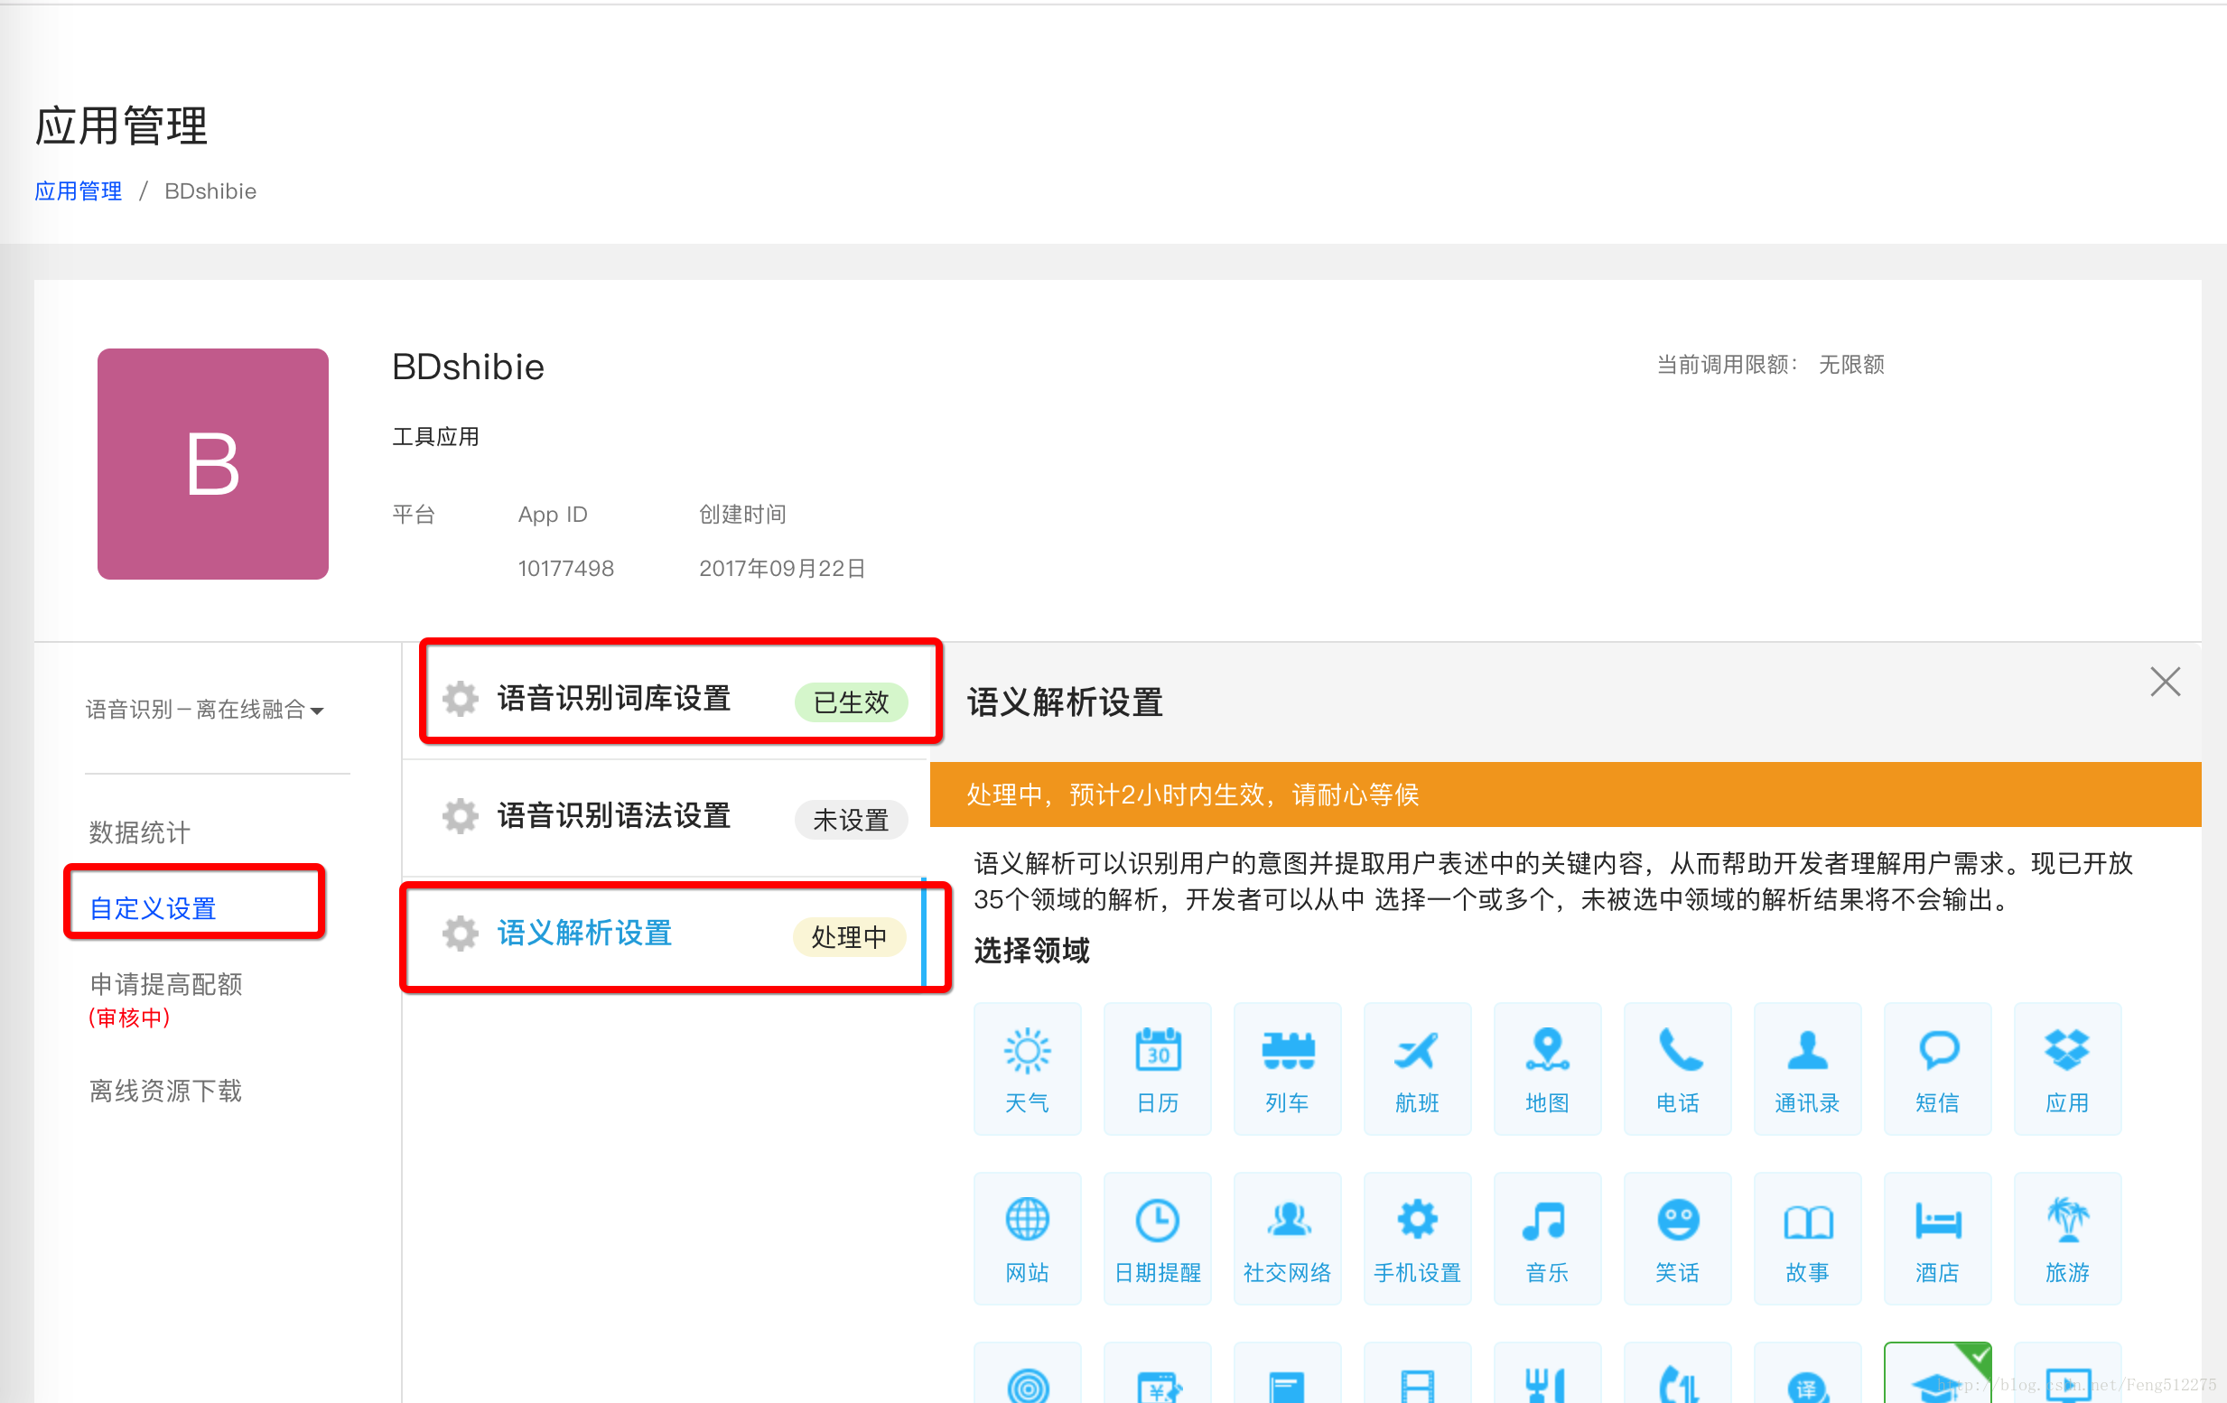
Task: Click the orange 处理中 notification banner
Action: (1565, 794)
